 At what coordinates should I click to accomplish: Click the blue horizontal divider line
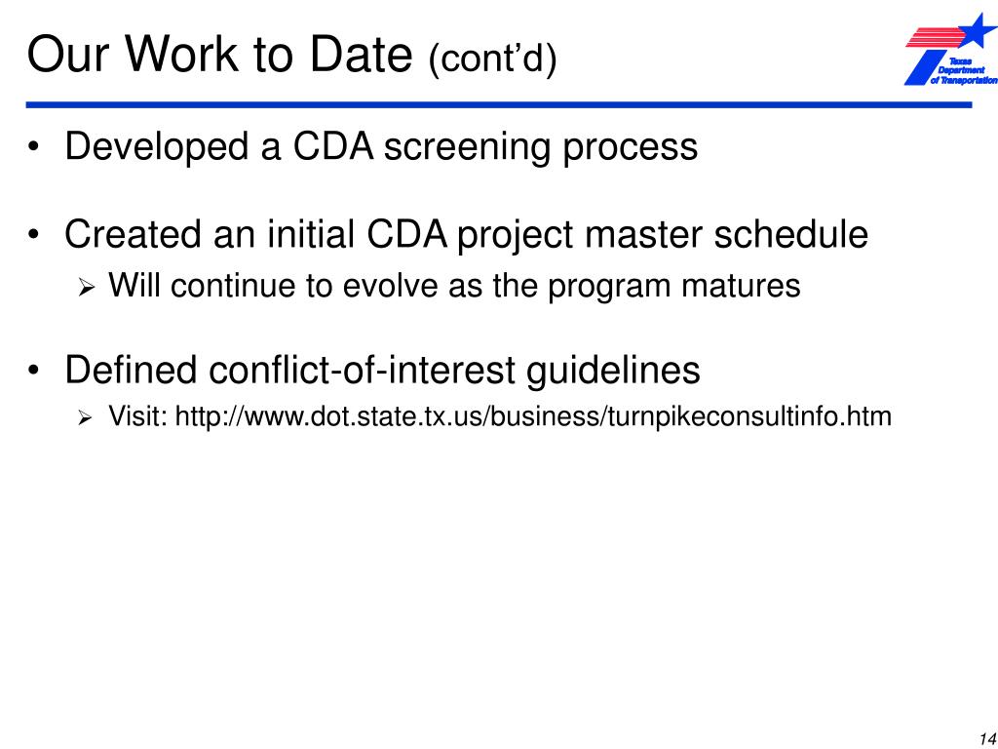(x=499, y=104)
